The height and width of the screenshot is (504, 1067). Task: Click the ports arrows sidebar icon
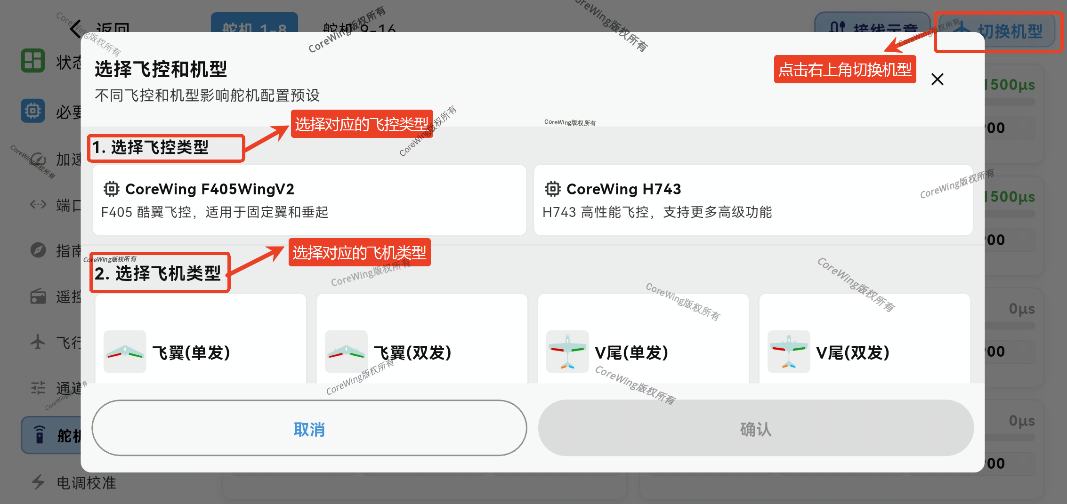[x=38, y=204]
